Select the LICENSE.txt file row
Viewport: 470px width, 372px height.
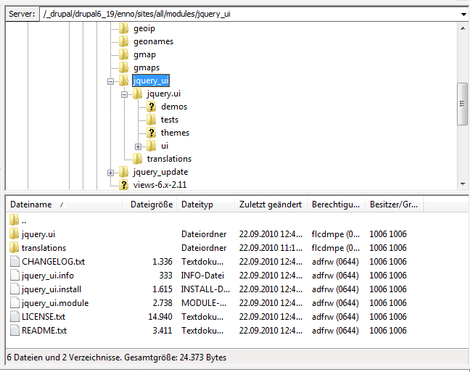click(44, 316)
